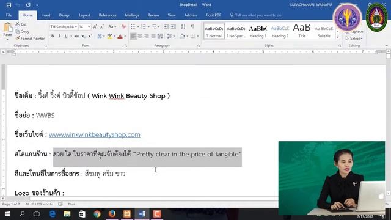
Task: Open borders dropdown
Action: click(198, 37)
